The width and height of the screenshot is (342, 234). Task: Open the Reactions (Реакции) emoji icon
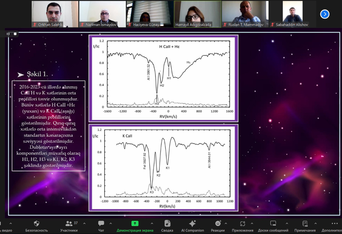coord(218,223)
